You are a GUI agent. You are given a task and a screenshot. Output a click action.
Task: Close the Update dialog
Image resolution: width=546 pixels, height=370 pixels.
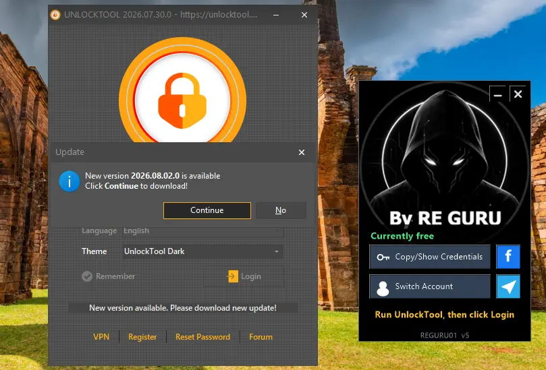(302, 152)
